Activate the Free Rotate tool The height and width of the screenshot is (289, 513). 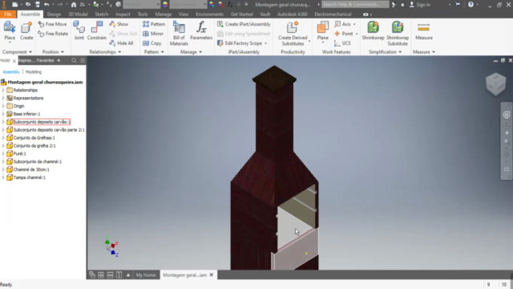coord(53,34)
